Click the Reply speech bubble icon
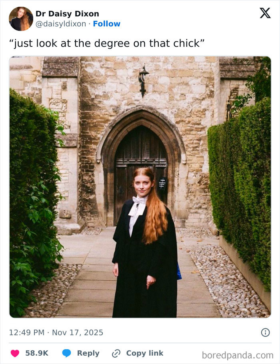 pos(66,353)
